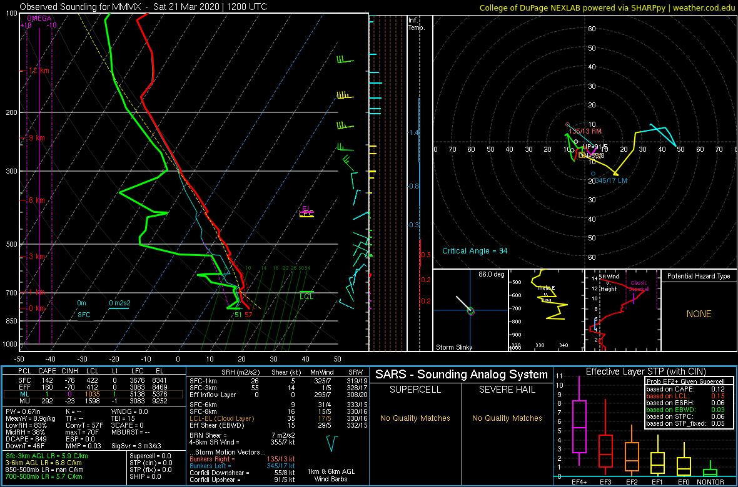The height and width of the screenshot is (487, 738).
Task: Click the cyan 1km & 6km wind barb glyph
Action: point(332,443)
